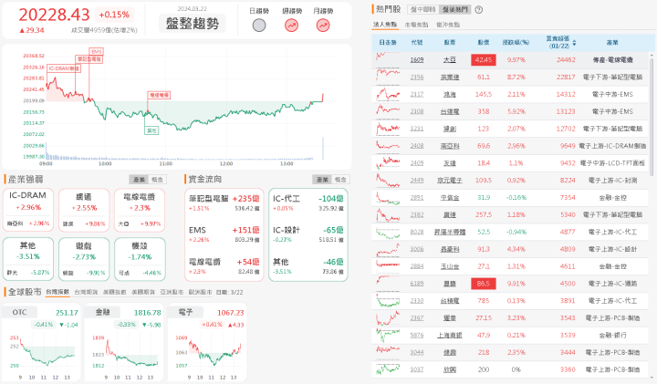
Task: Click the IC-DRAM event marker on the index chart
Action: [x=64, y=68]
